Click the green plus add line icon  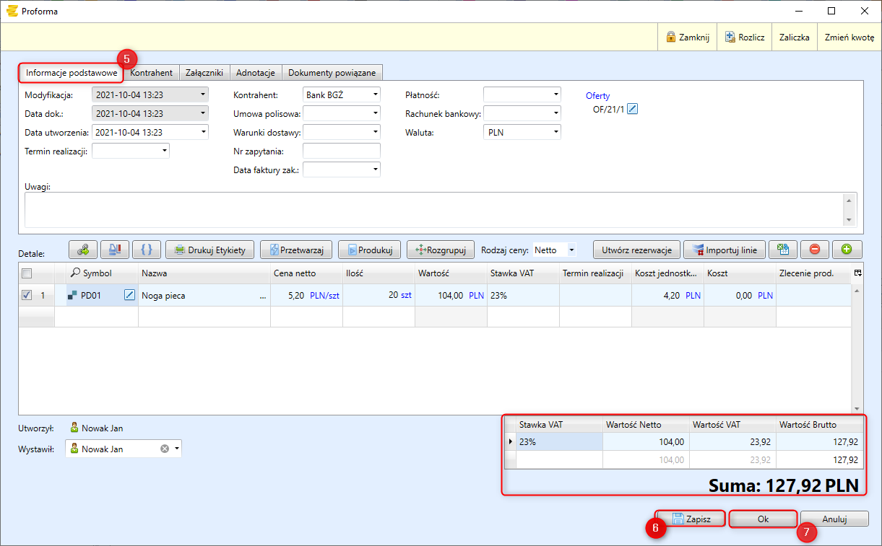pos(847,250)
